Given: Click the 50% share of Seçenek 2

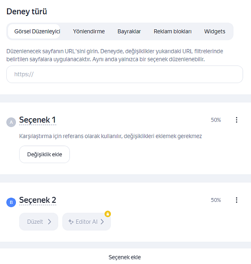Looking at the screenshot, I should pyautogui.click(x=216, y=200).
